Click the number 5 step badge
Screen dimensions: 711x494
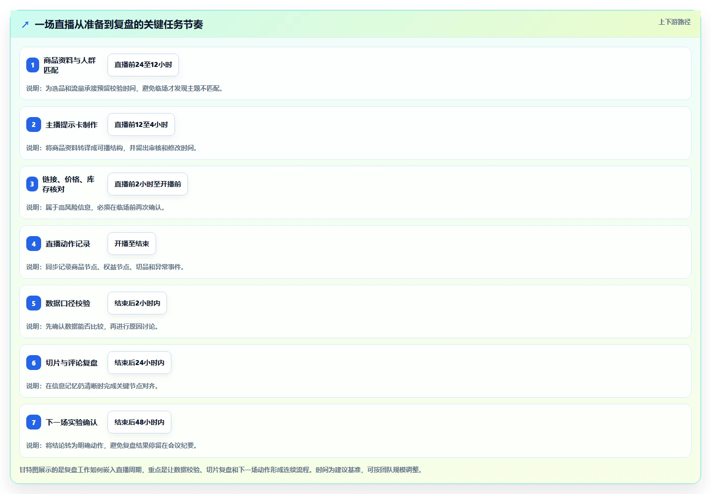[x=34, y=303]
